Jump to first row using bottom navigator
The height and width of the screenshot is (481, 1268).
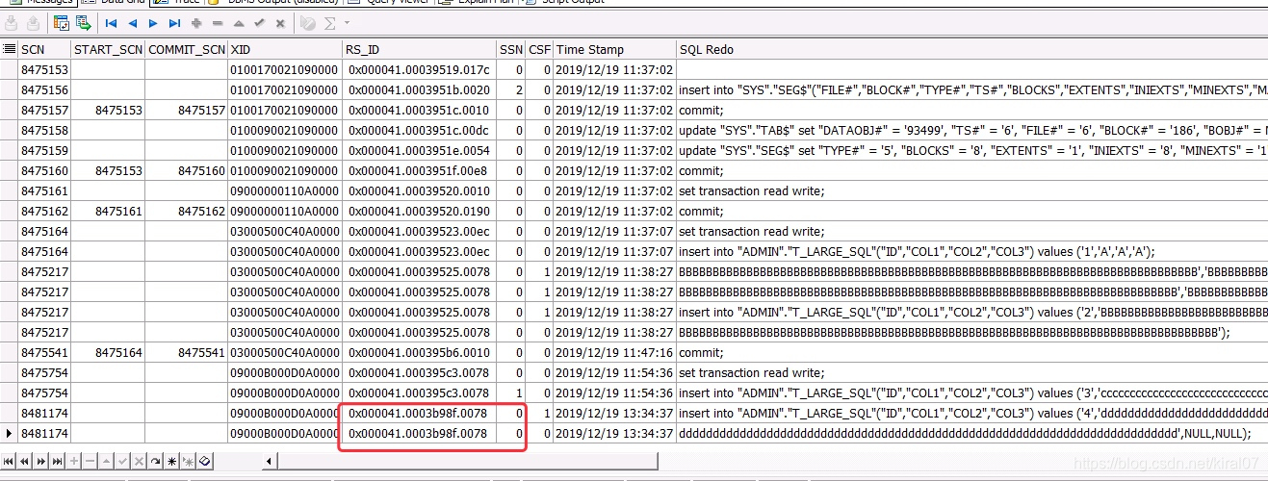pos(10,462)
